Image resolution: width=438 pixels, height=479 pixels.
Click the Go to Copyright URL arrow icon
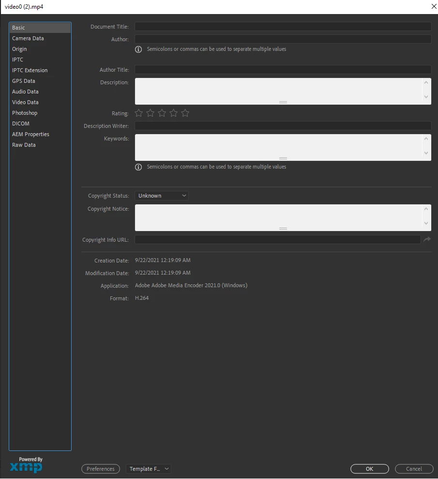click(x=427, y=239)
